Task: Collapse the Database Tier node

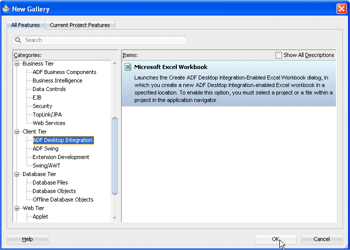Action: click(17, 174)
